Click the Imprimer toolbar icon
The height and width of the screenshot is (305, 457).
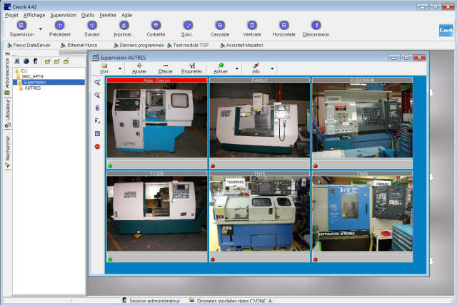(x=123, y=25)
